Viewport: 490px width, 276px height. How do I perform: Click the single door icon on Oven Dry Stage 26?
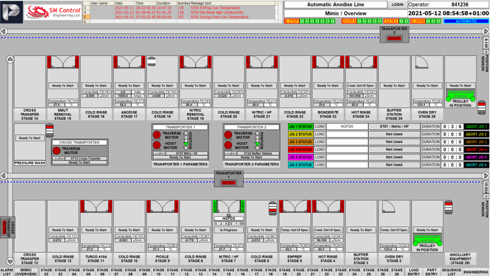tap(422, 62)
